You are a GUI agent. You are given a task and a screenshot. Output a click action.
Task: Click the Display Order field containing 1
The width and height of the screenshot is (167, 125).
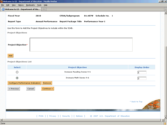[x=142, y=72]
